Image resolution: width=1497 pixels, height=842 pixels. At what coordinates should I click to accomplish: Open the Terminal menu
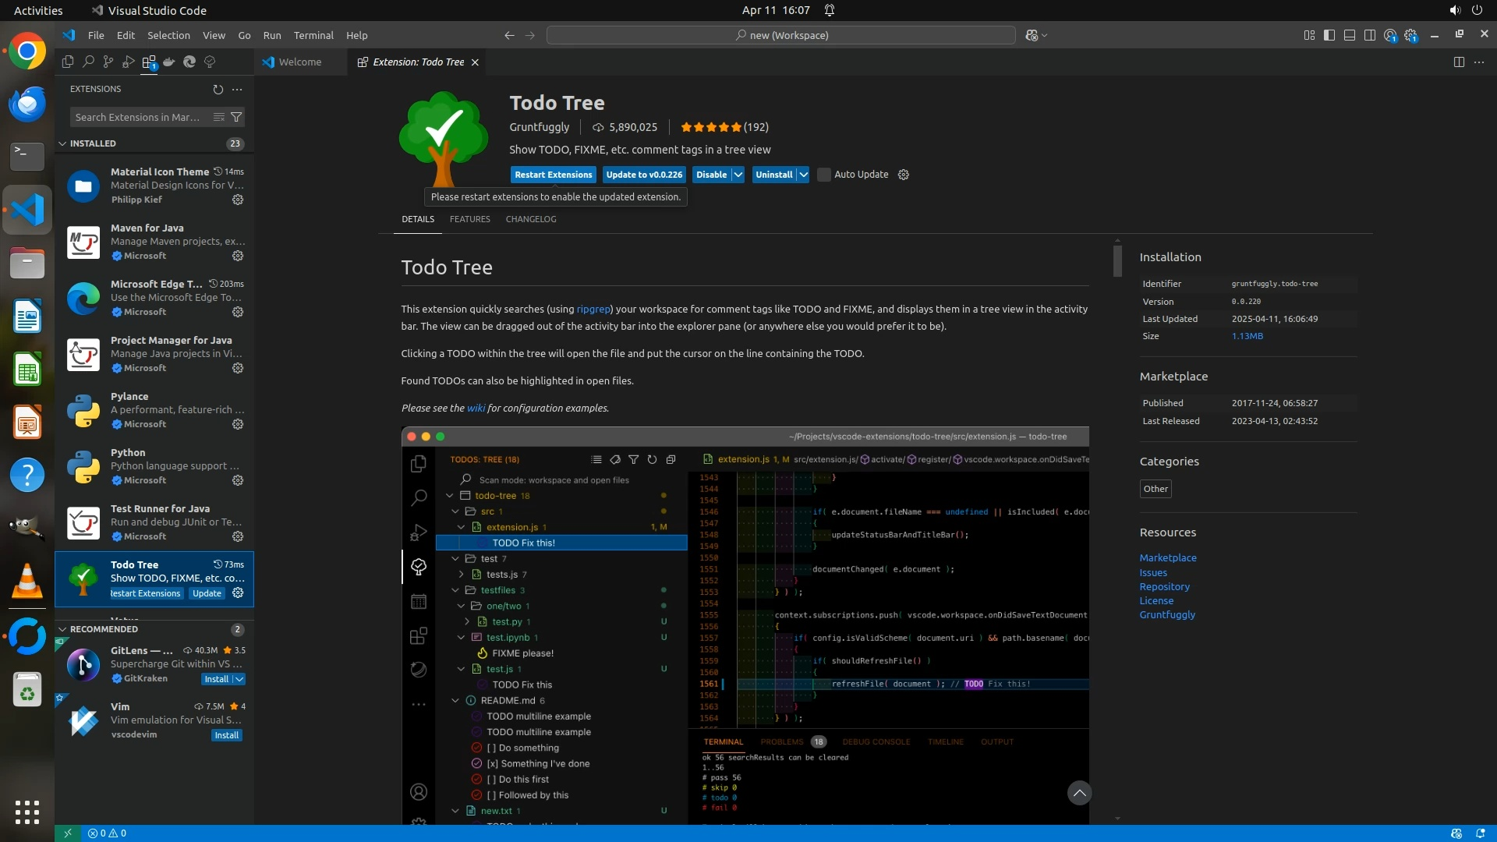point(313,35)
